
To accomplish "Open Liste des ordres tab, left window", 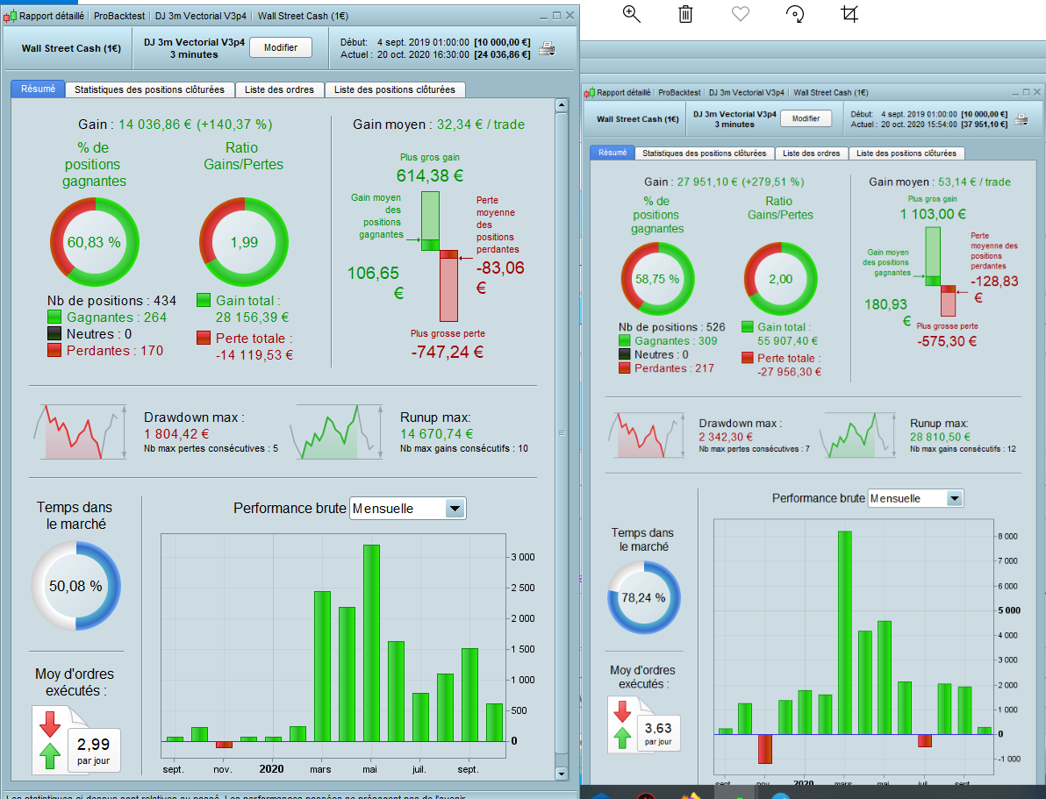I will click(x=280, y=89).
